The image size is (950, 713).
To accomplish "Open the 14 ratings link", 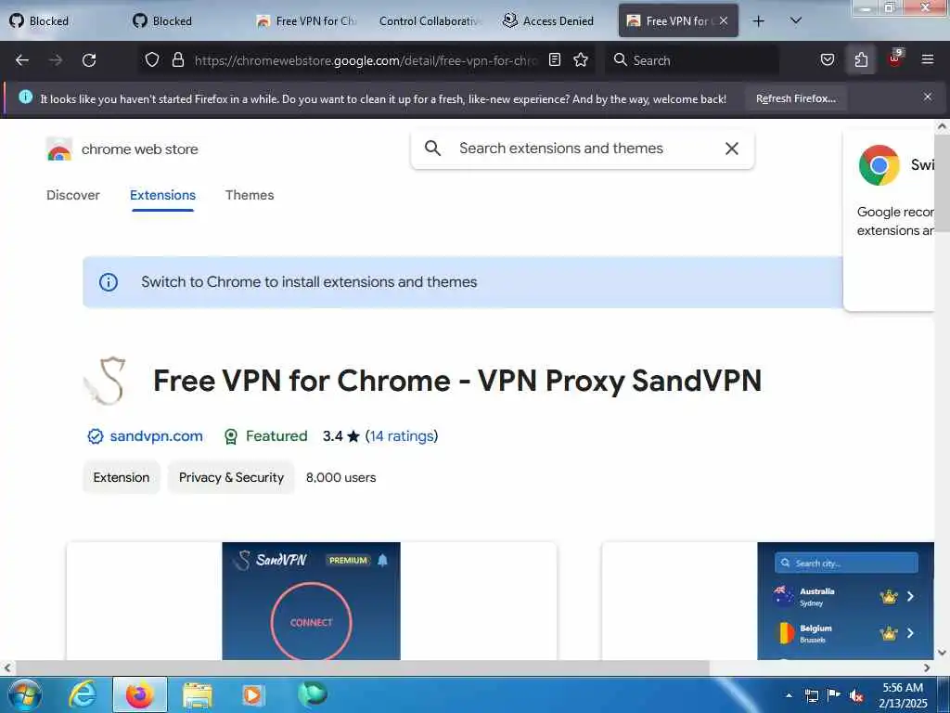I will (x=401, y=436).
